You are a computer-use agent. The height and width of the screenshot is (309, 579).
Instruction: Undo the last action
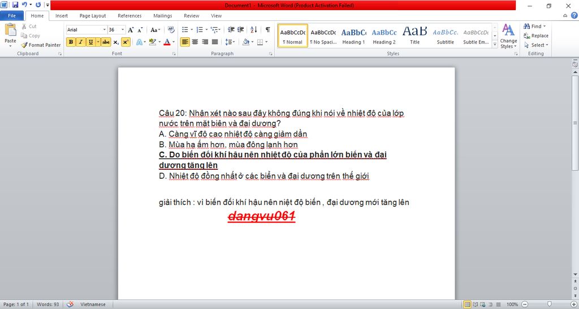click(24, 5)
